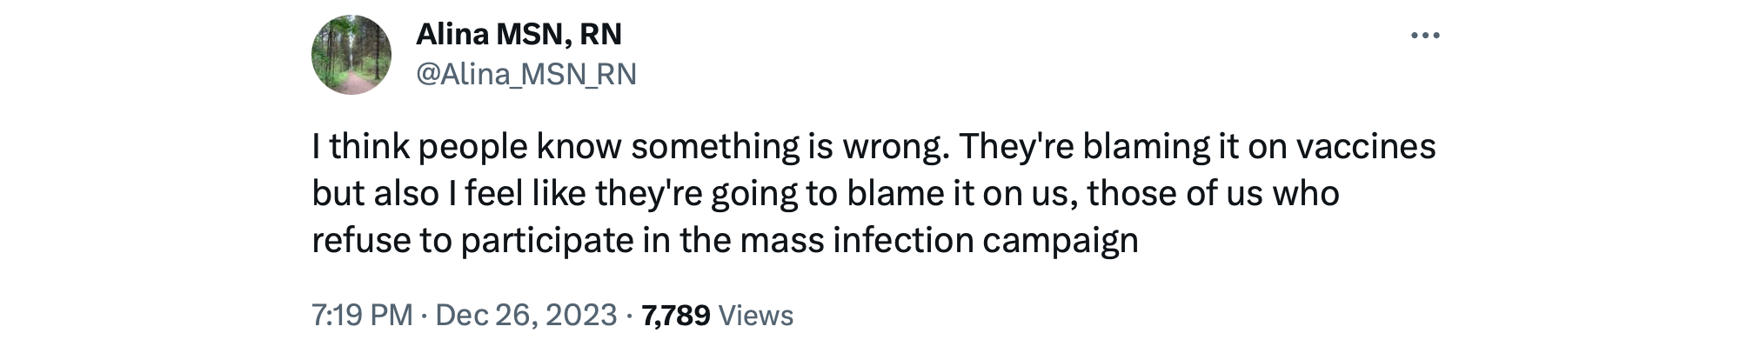
Task: Click the second tweet line starting 'but also'
Action: click(825, 193)
